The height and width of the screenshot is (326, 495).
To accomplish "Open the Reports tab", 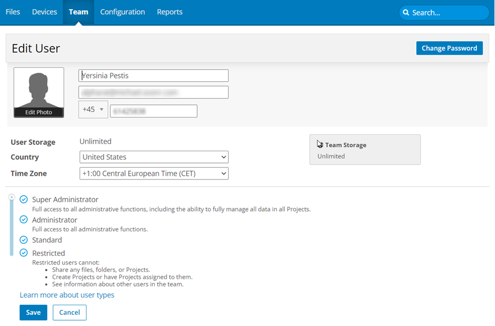I will click(x=169, y=12).
